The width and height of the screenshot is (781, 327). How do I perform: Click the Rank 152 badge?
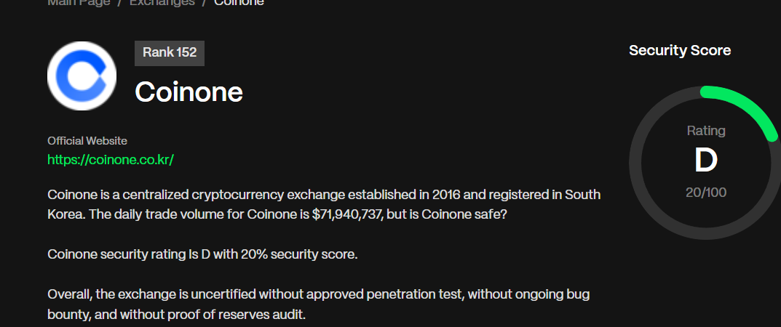pos(170,52)
